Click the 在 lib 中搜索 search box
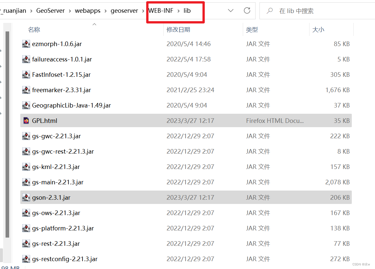This screenshot has height=269, width=375. pyautogui.click(x=317, y=11)
